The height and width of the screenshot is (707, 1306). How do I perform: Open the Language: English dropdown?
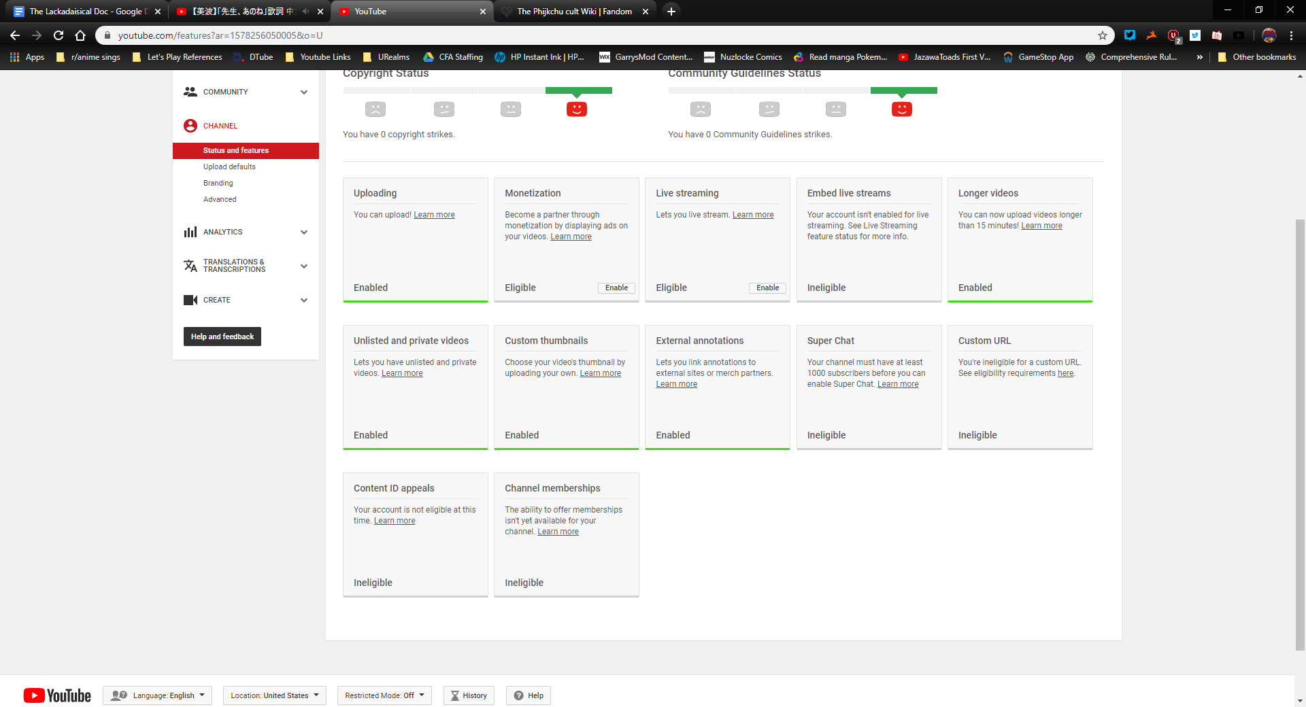pos(158,695)
